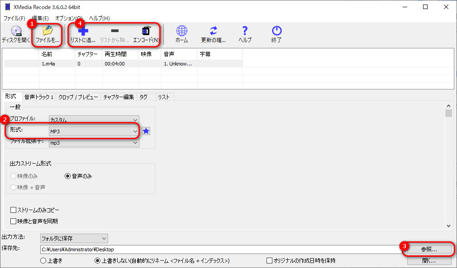This screenshot has width=457, height=268.
Task: Select the 音声のみ radio button
Action: 67,176
